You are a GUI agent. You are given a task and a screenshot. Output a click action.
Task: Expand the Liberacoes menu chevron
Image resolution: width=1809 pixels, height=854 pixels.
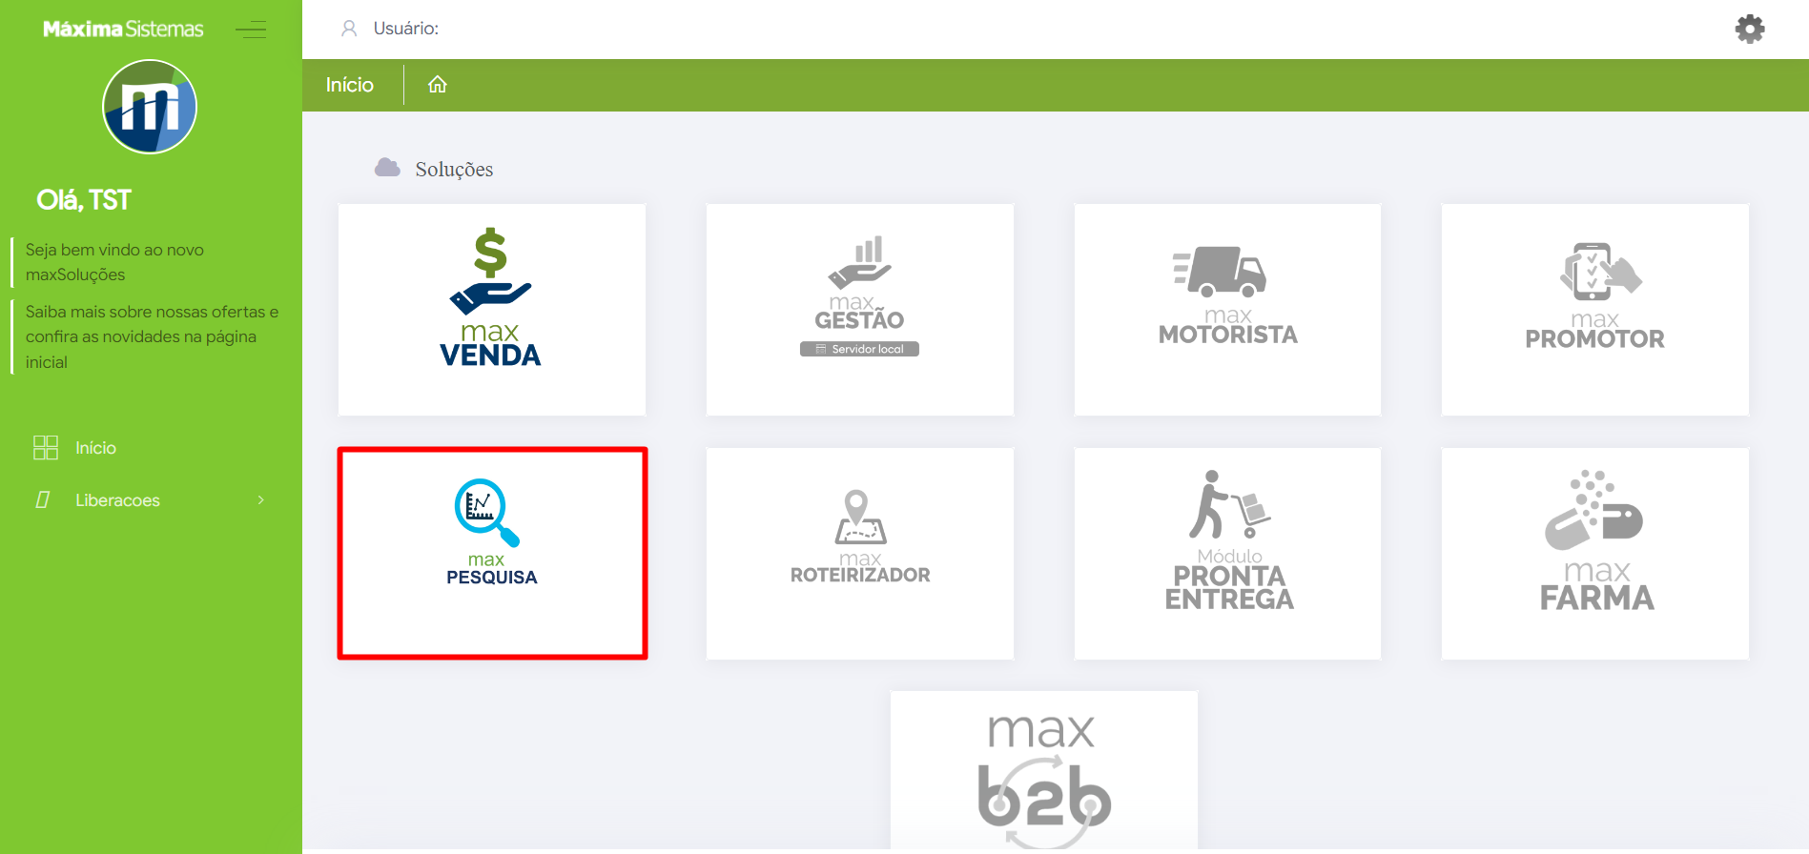(x=260, y=500)
